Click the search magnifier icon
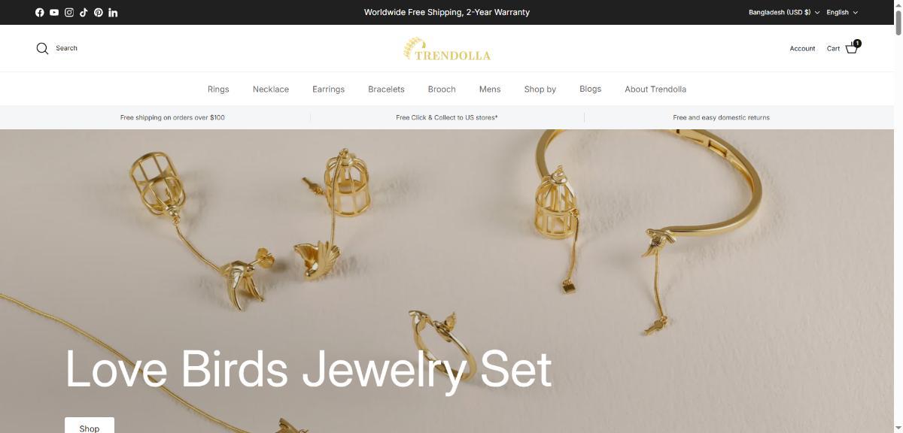 [x=42, y=48]
